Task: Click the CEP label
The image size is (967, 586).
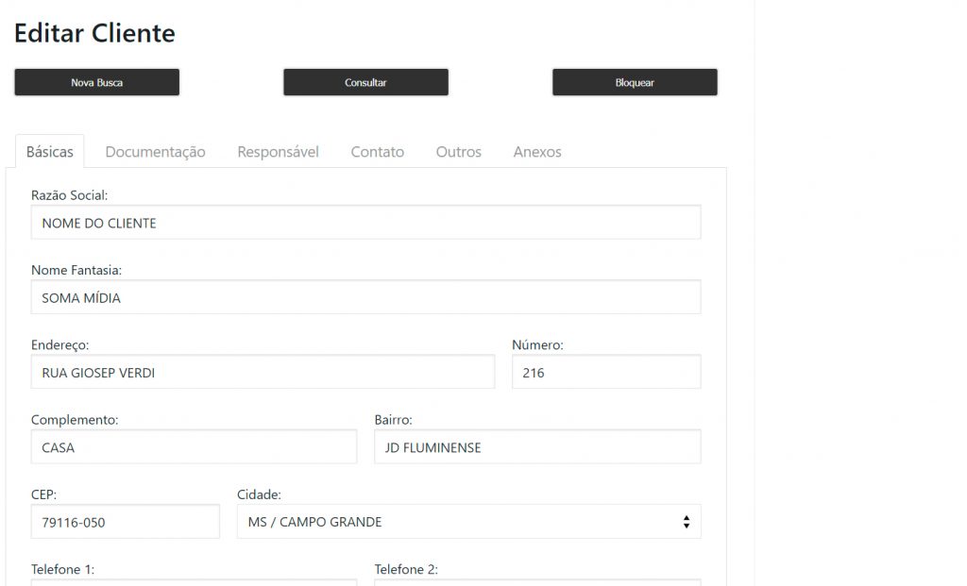Action: coord(43,494)
